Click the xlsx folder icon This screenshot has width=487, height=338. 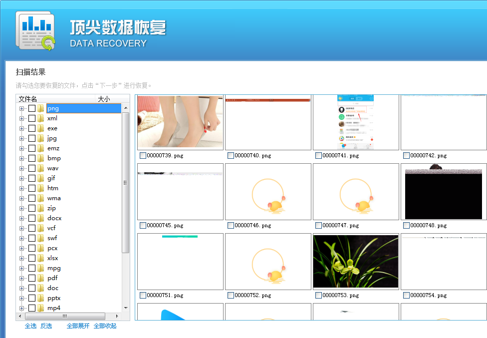click(41, 258)
